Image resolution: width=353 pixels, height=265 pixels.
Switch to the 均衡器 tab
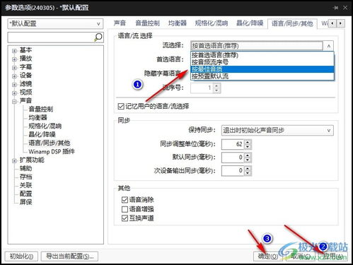[178, 23]
